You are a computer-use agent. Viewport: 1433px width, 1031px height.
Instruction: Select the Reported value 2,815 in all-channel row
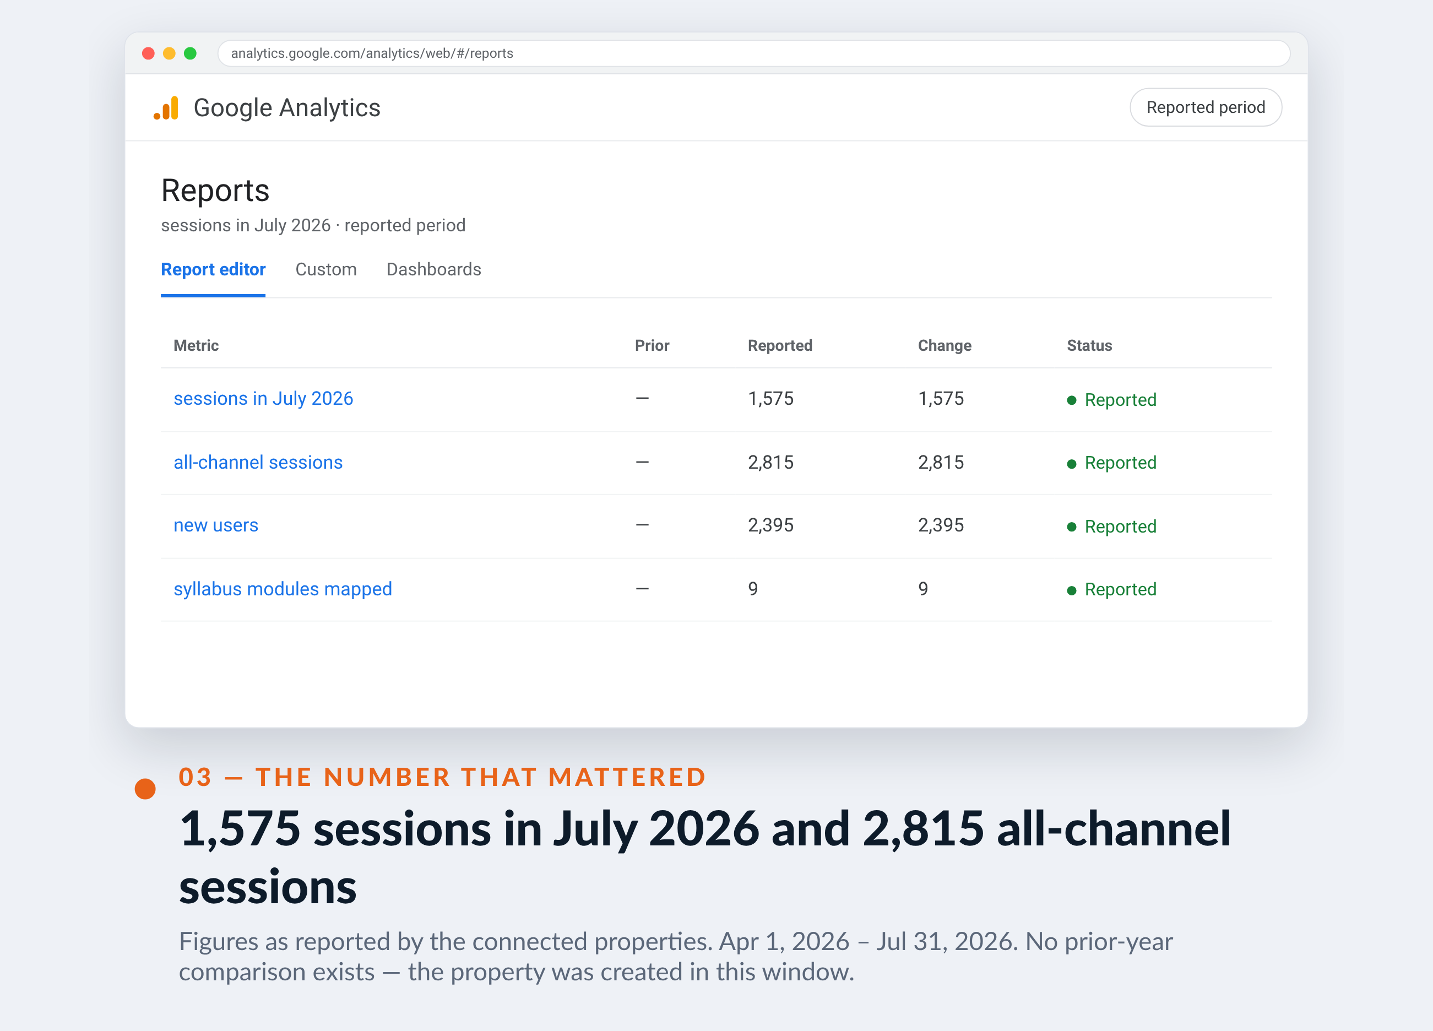(770, 463)
